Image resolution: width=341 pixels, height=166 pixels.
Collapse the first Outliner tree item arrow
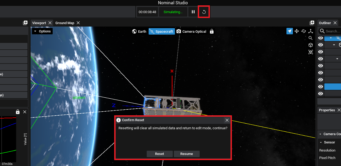[331, 38]
